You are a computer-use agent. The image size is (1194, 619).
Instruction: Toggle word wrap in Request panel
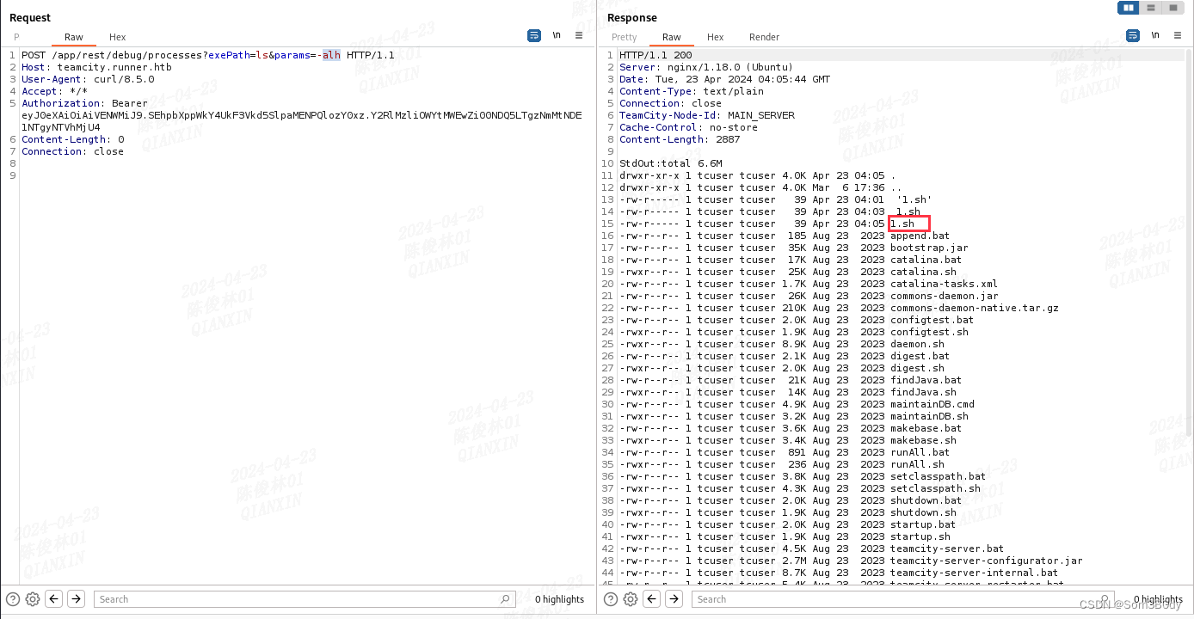[x=534, y=35]
